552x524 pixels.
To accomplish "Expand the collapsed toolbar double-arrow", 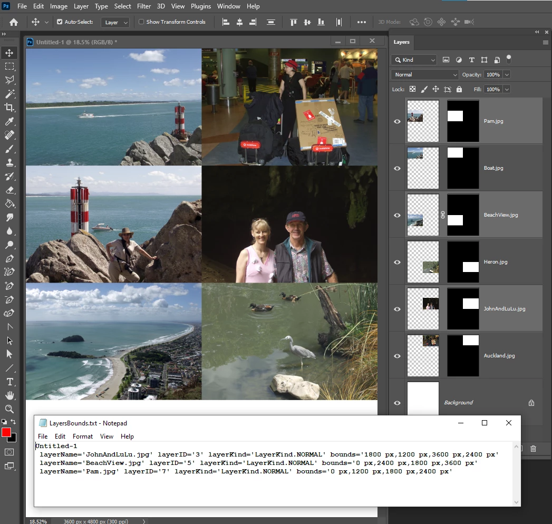I will (4, 34).
